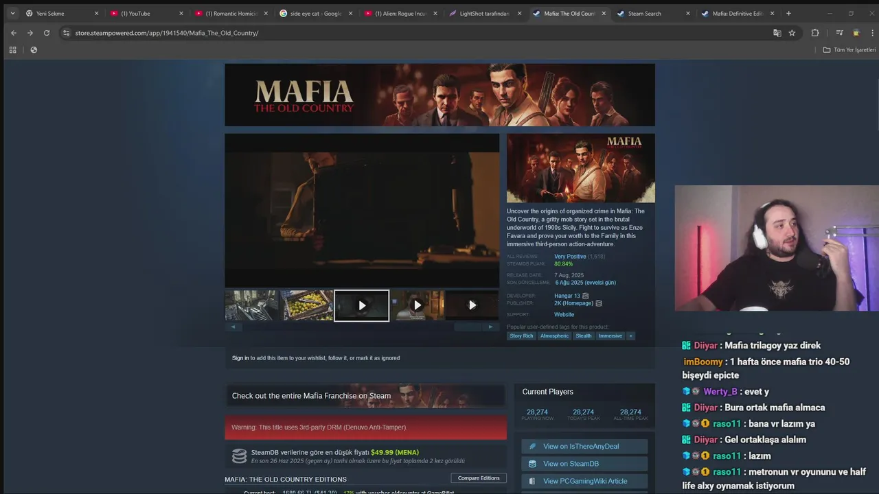Screen dimensions: 879x494
Task: Select the lemons crate screenshot thumbnail
Action: point(307,305)
